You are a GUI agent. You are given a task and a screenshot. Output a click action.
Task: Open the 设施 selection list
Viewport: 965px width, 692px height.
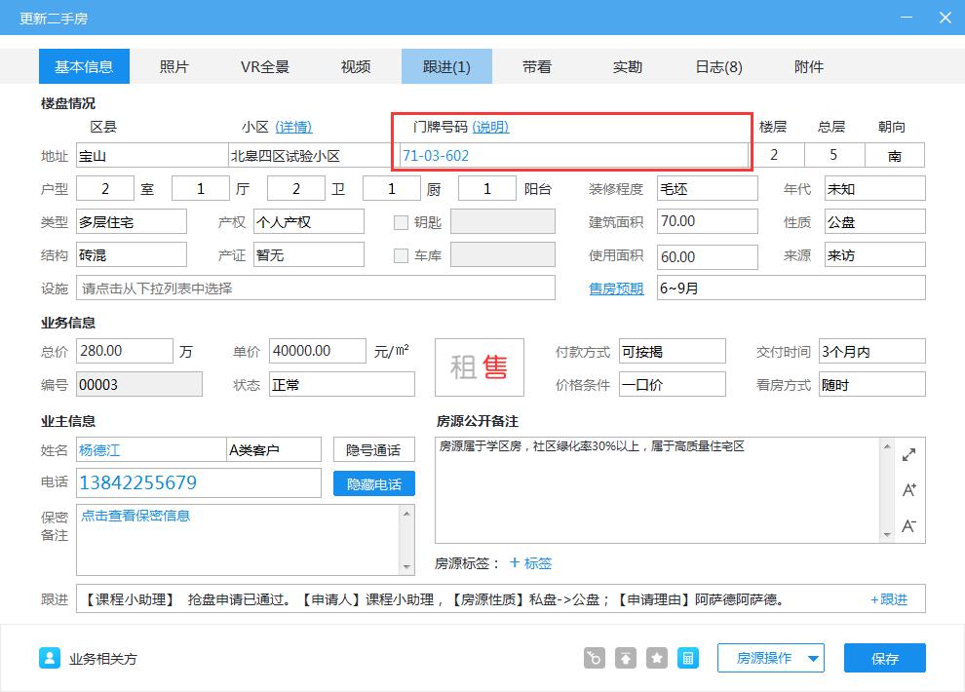[312, 288]
